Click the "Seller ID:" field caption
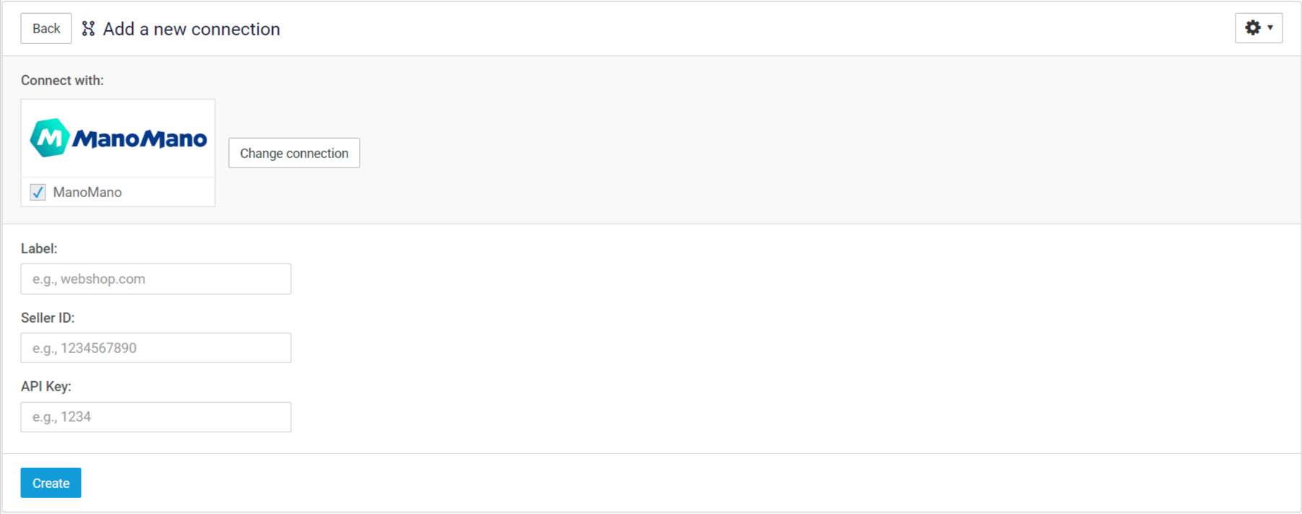This screenshot has height=514, width=1302. pos(48,318)
